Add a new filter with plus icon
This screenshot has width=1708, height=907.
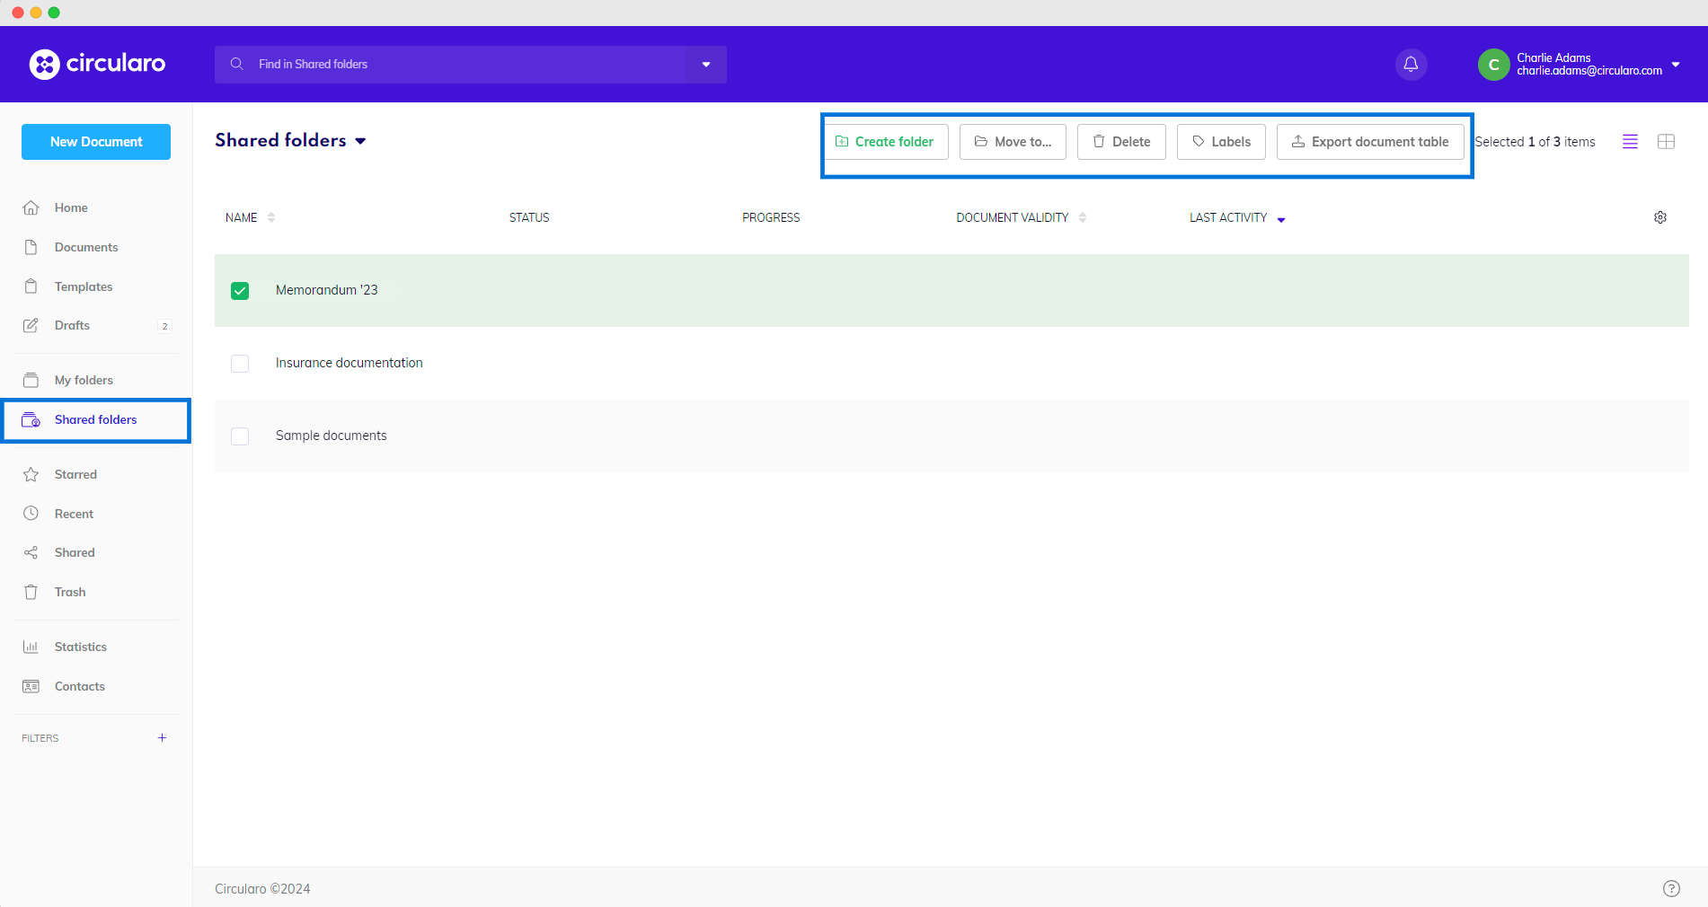coord(162,738)
